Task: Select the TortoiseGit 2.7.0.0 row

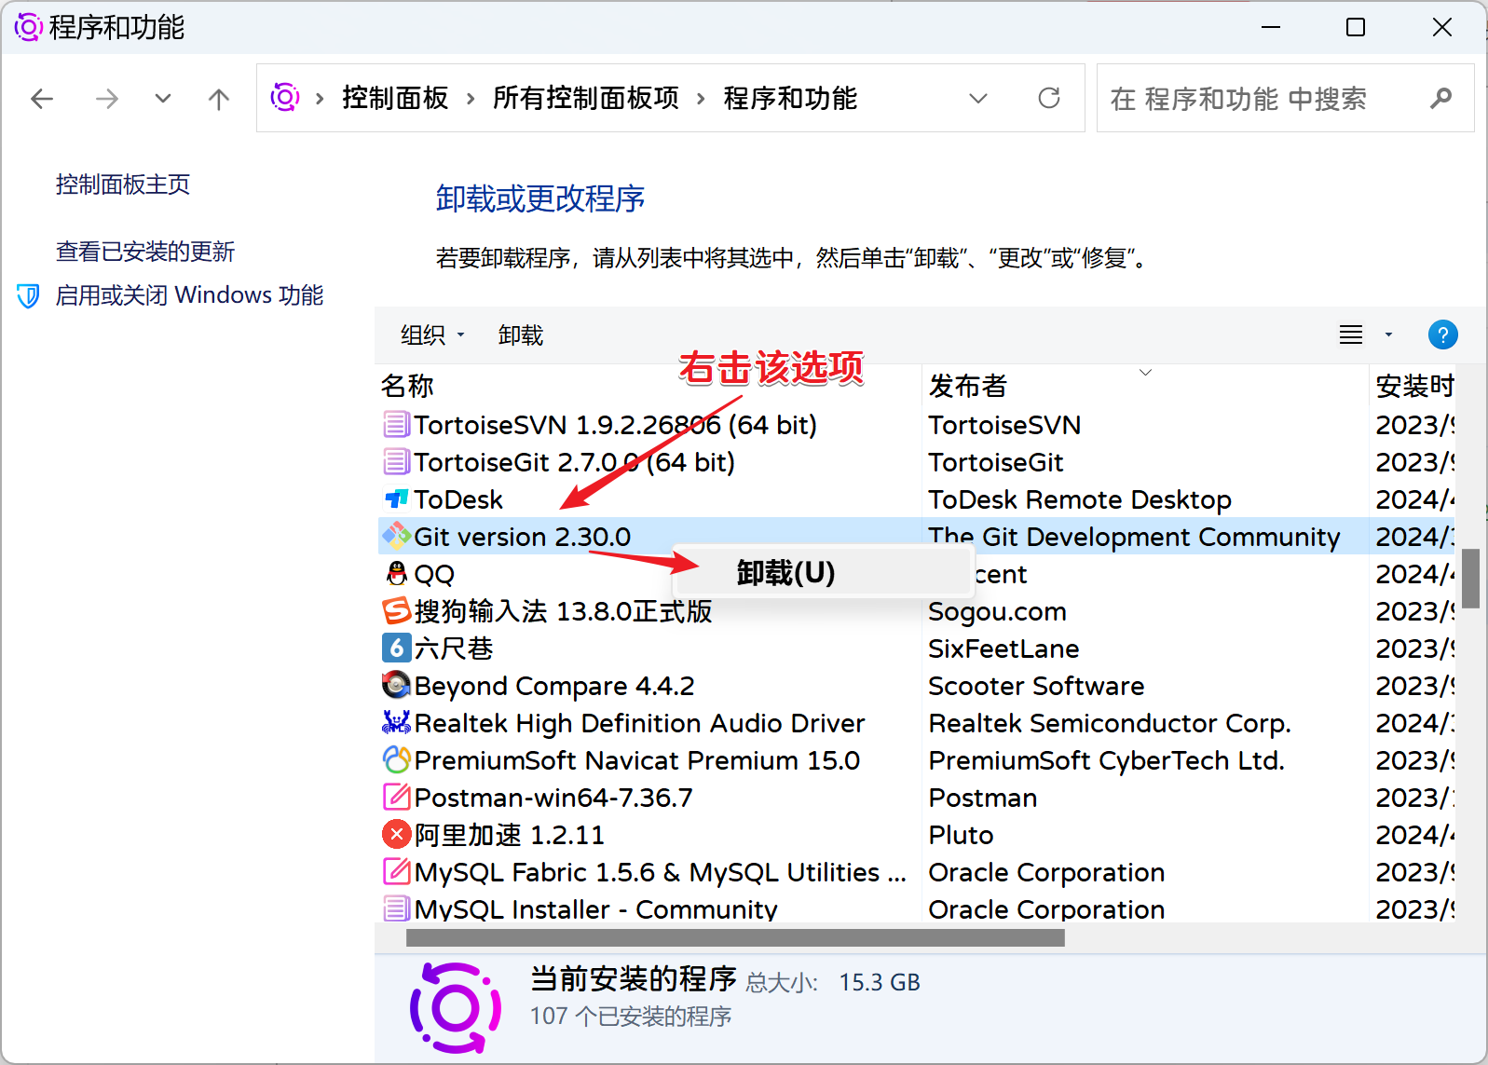Action: [916, 462]
